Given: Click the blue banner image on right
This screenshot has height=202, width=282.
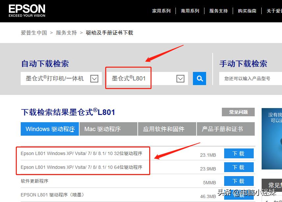Looking at the screenshot, I should pyautogui.click(x=272, y=139).
